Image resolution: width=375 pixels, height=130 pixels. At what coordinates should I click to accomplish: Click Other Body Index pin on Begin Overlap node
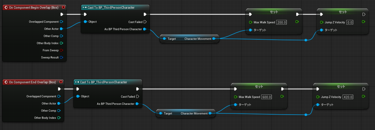[61, 43]
